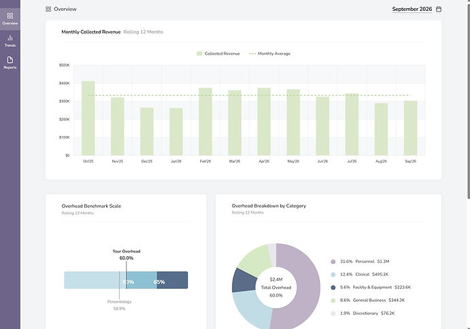Image resolution: width=470 pixels, height=329 pixels.
Task: Click the Discretionary legend dot
Action: [x=333, y=313]
